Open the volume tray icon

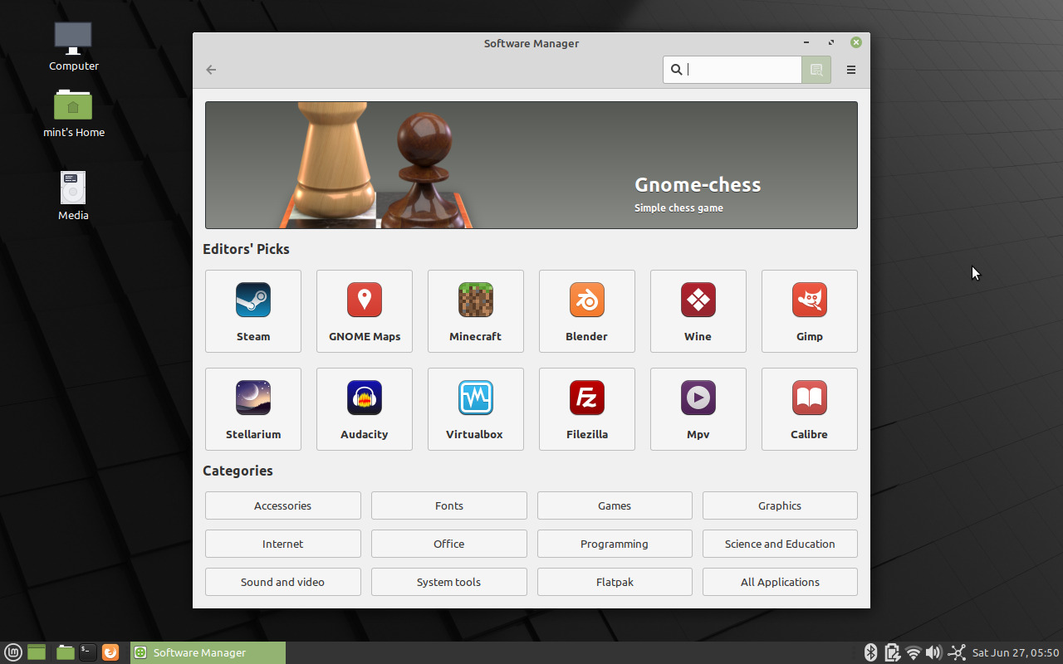pos(934,652)
